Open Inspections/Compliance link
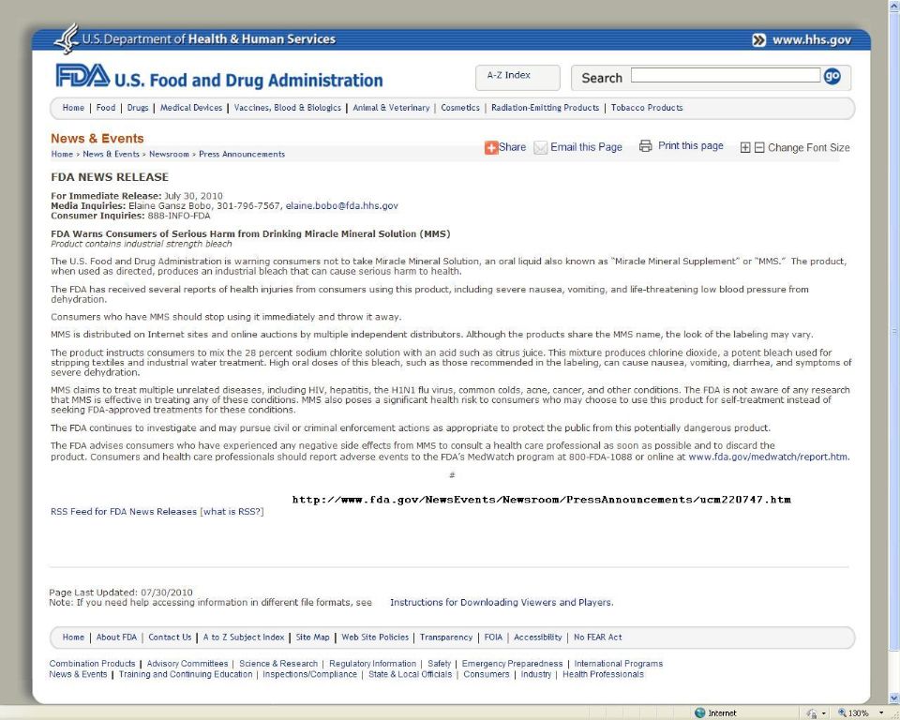 click(310, 674)
